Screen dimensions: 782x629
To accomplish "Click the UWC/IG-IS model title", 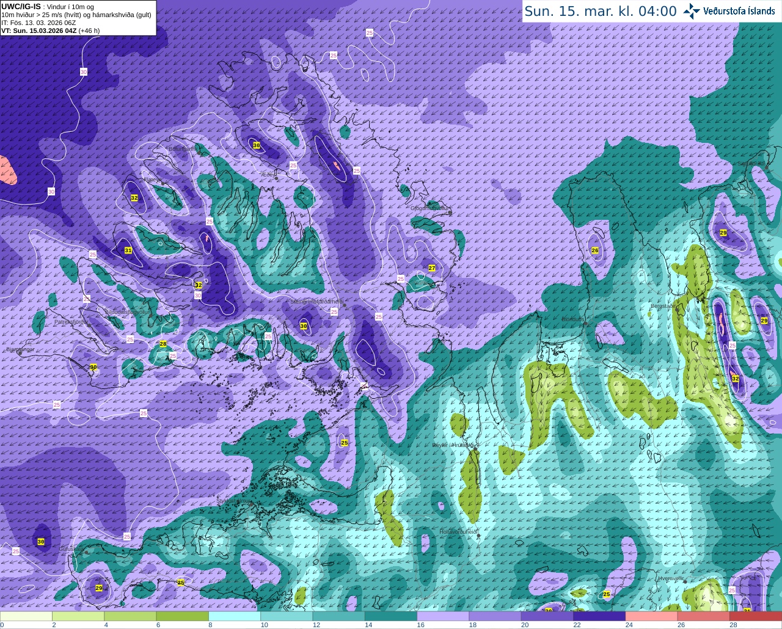I will [x=21, y=6].
